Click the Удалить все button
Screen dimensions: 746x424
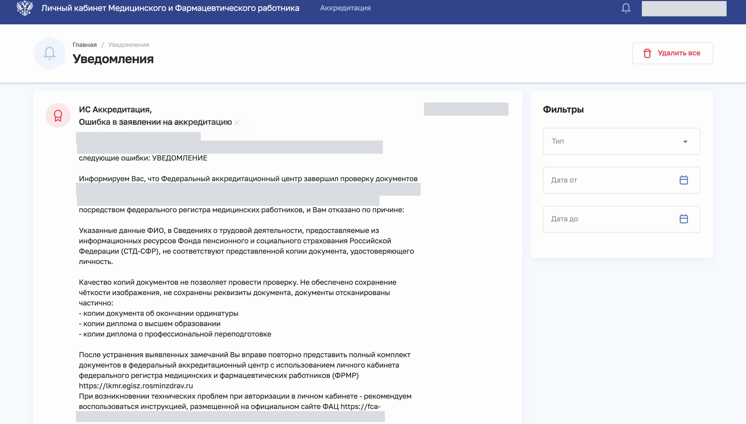(672, 53)
